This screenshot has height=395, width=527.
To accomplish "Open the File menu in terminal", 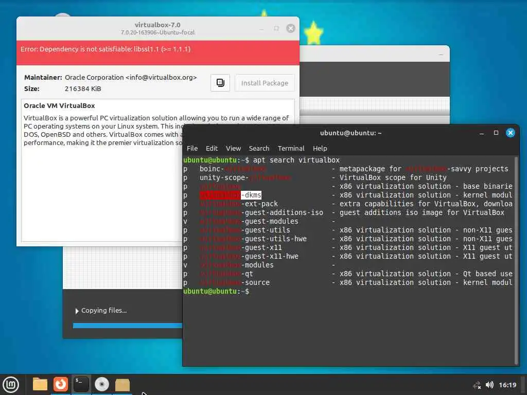I will click(x=192, y=148).
